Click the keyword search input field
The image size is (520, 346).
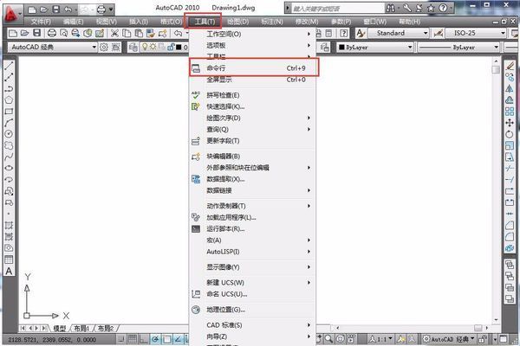(x=338, y=9)
